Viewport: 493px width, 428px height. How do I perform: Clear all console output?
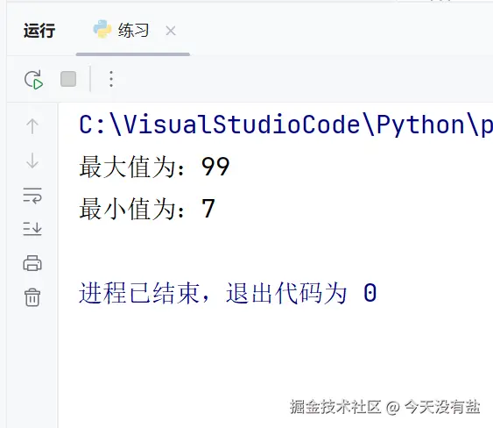[x=32, y=297]
